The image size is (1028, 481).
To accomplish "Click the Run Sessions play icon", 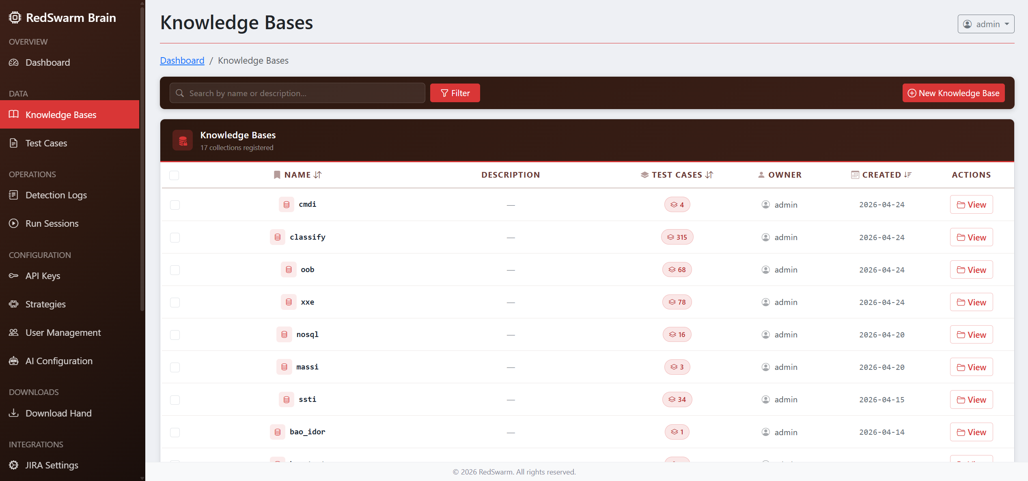I will 13,223.
